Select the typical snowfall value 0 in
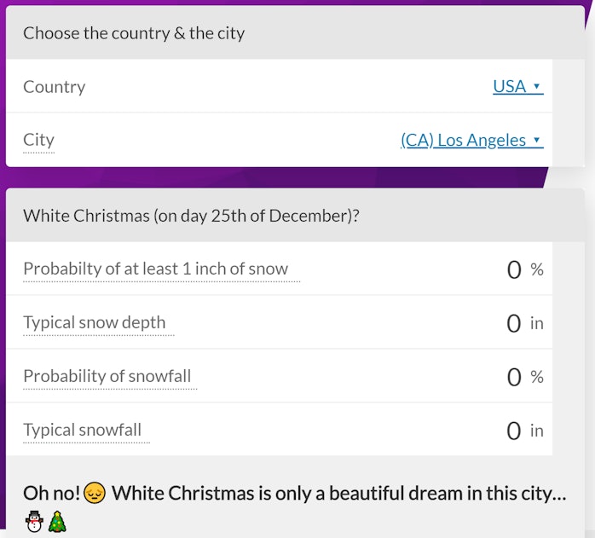The width and height of the screenshot is (595, 538). point(525,431)
